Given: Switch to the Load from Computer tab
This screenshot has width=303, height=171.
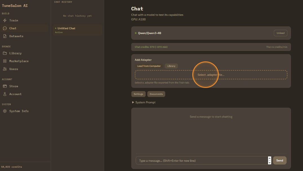Looking at the screenshot, I should [149, 66].
